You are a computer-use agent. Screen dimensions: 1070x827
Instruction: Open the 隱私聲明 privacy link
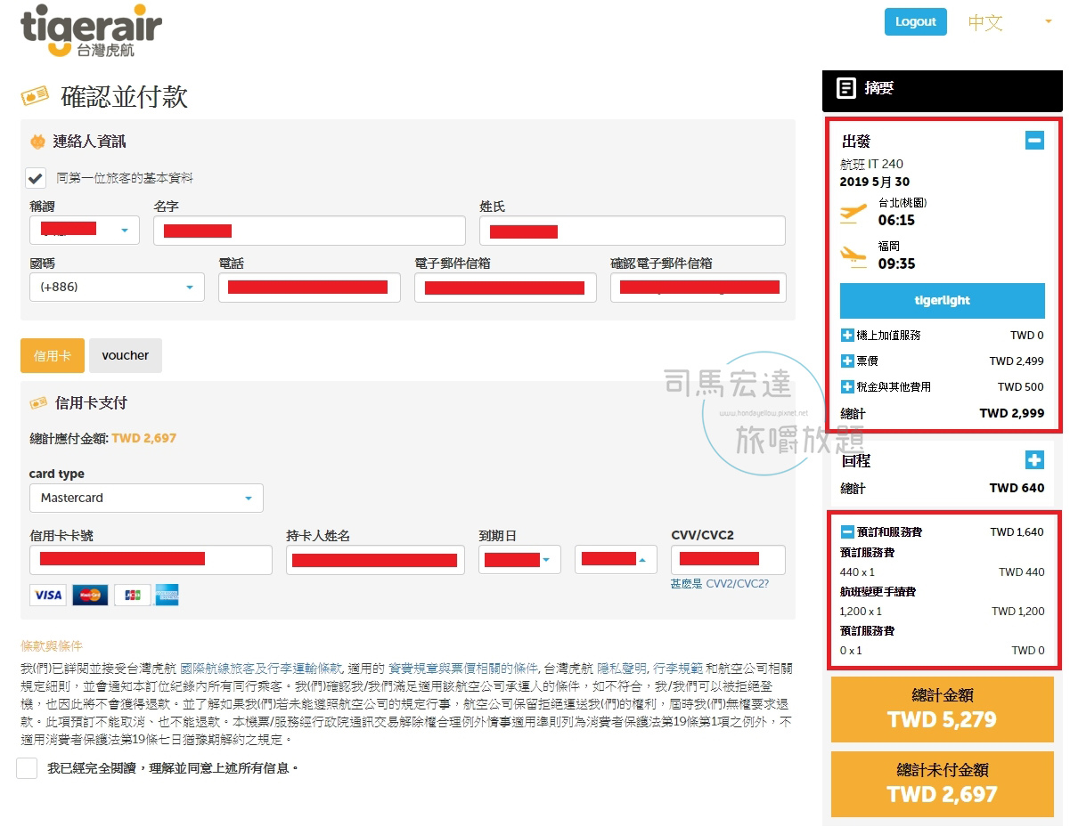pos(622,668)
